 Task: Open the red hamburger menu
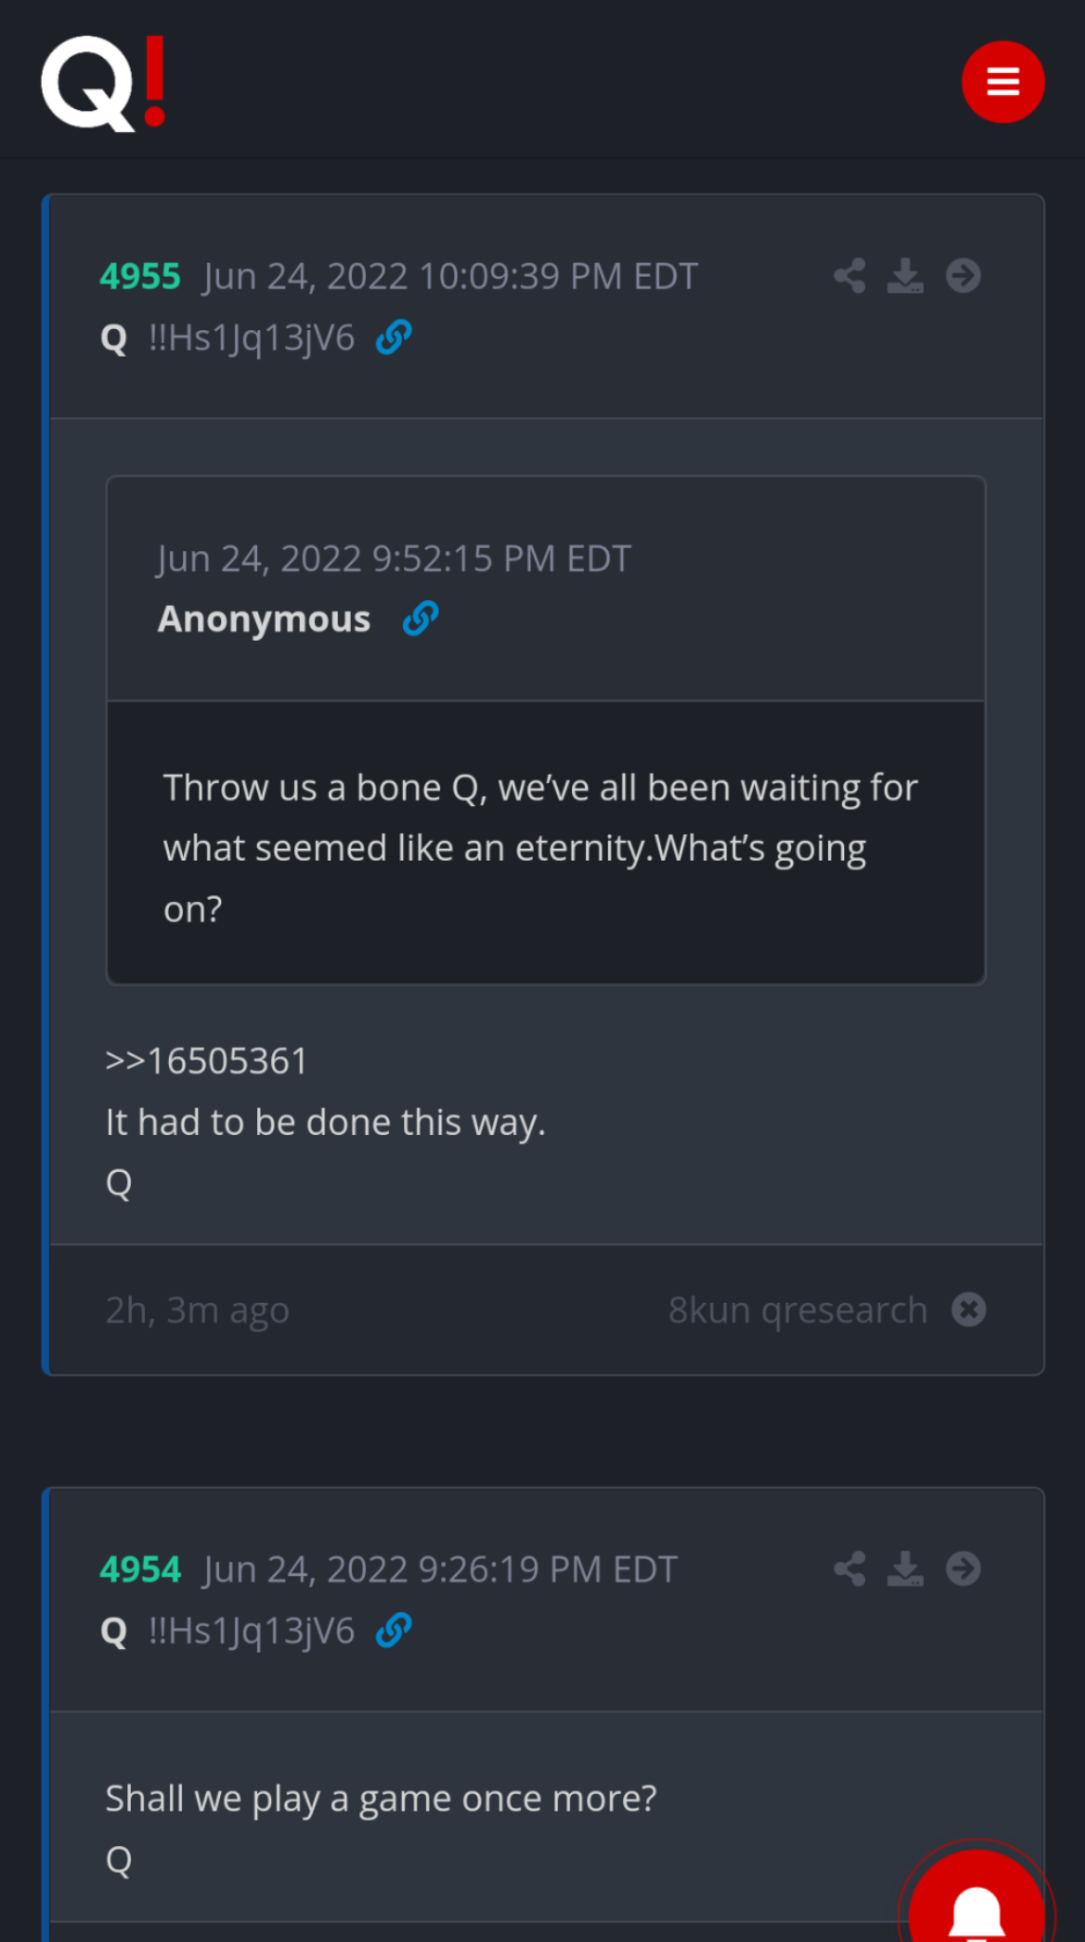[1002, 82]
